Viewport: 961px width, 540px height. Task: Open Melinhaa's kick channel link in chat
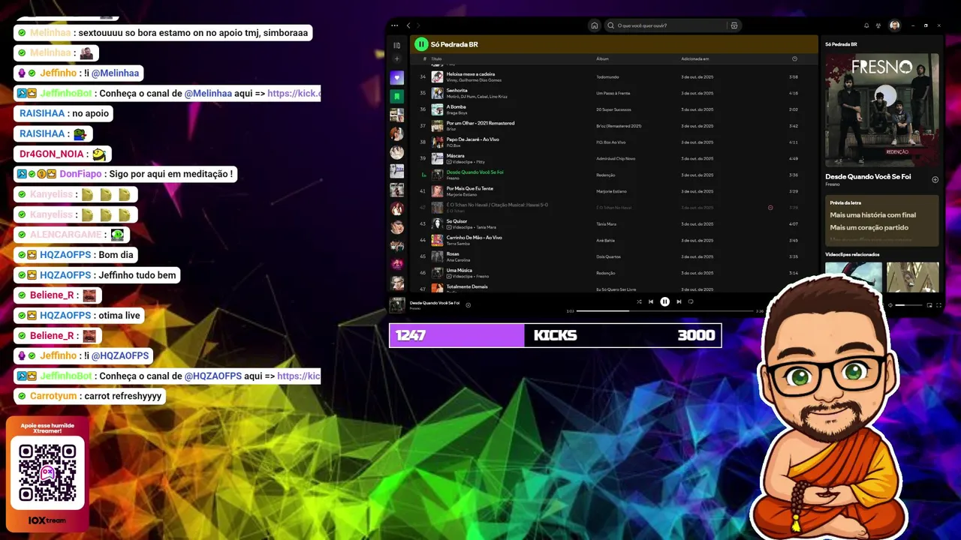pos(294,94)
